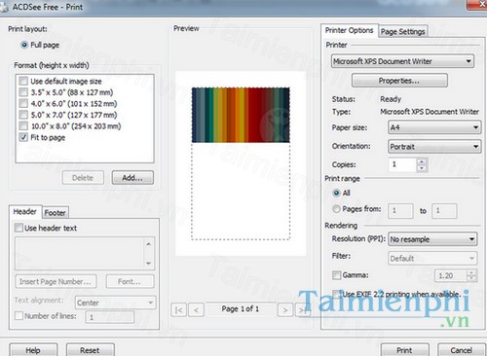Select the Full page layout option
Image resolution: width=487 pixels, height=356 pixels.
pyautogui.click(x=24, y=45)
